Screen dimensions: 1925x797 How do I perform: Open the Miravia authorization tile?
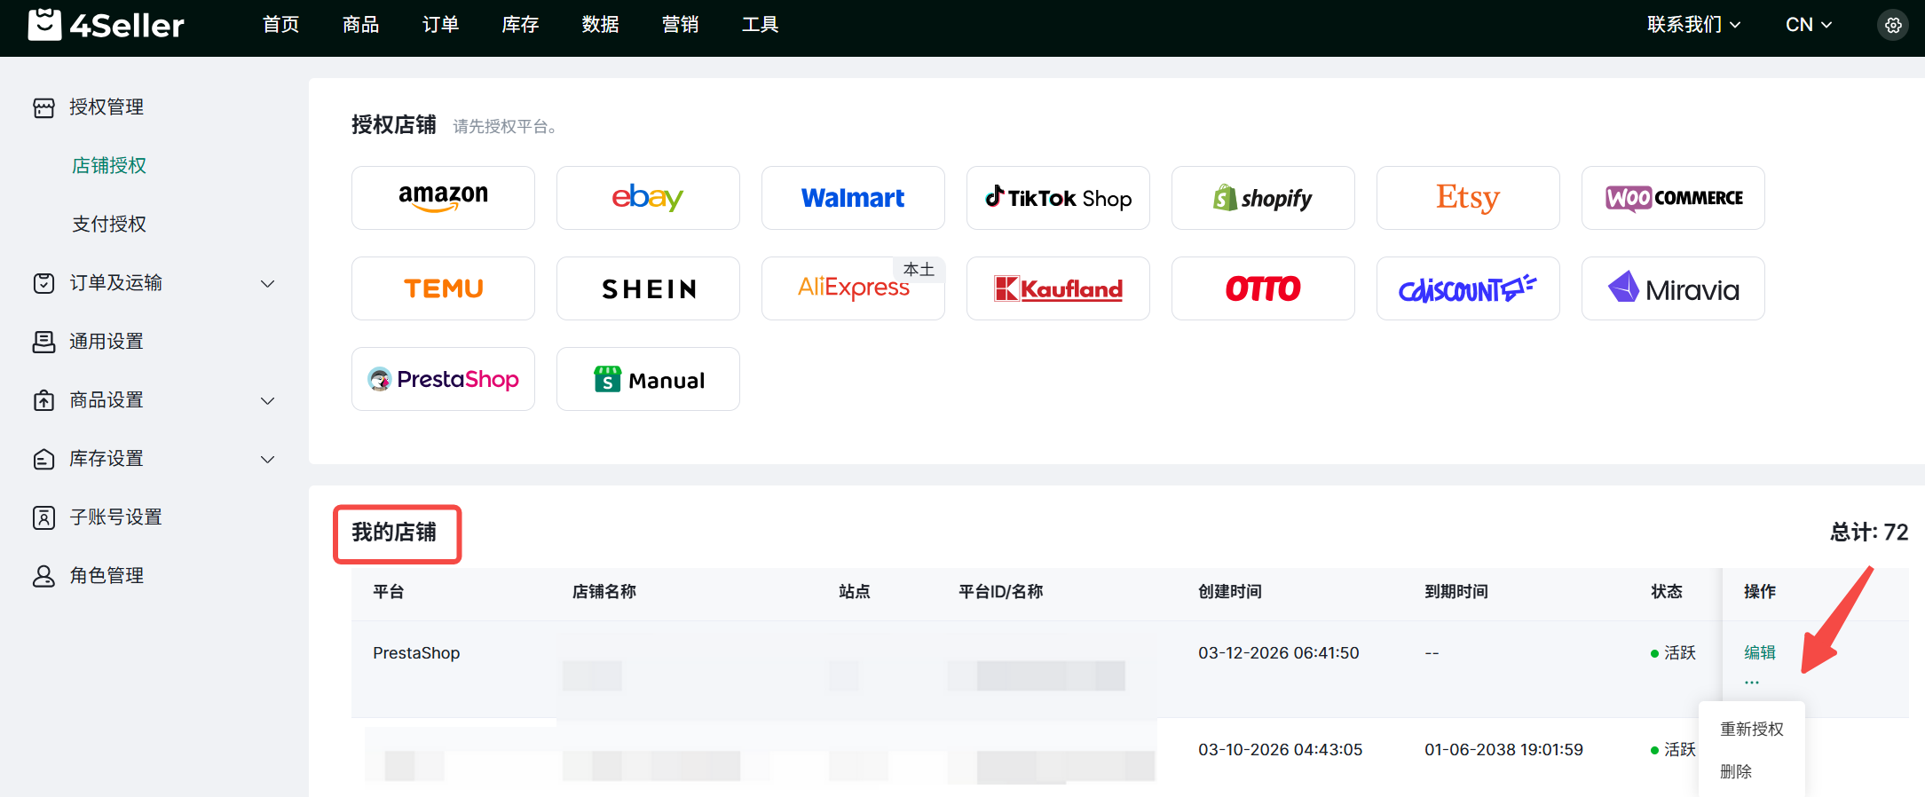pos(1673,288)
